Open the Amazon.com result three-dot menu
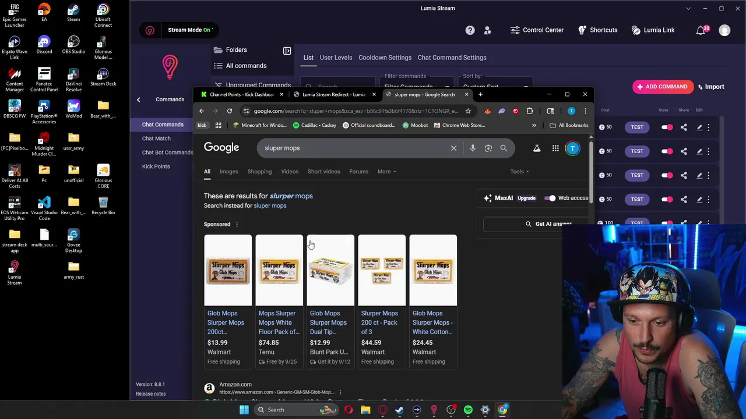Image resolution: width=746 pixels, height=419 pixels. pyautogui.click(x=340, y=392)
